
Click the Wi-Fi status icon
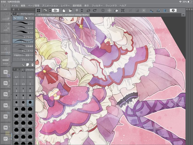coord(180,2)
